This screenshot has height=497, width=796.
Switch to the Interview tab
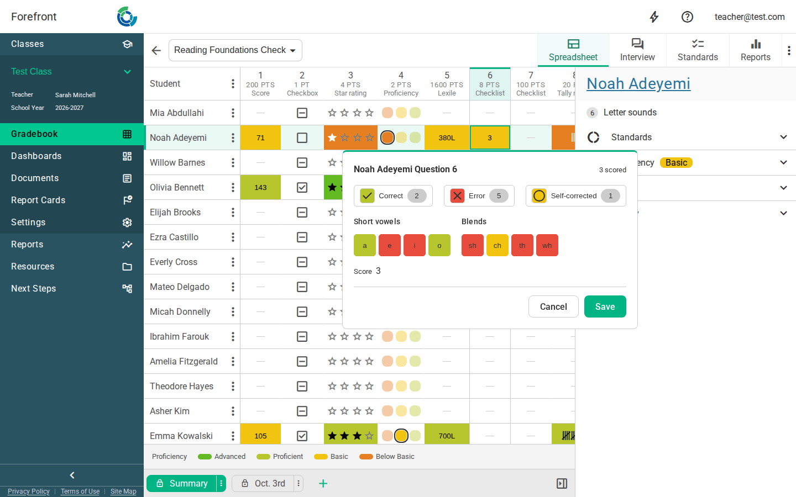click(x=637, y=50)
